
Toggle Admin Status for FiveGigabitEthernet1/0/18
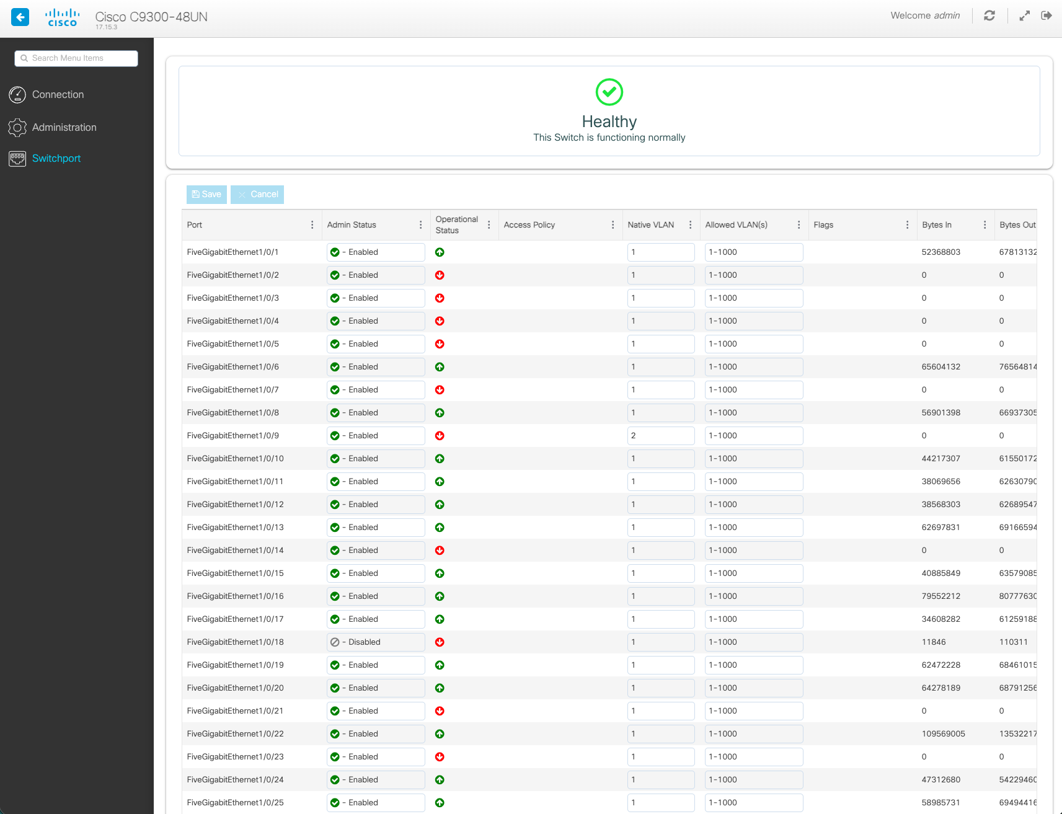point(375,642)
